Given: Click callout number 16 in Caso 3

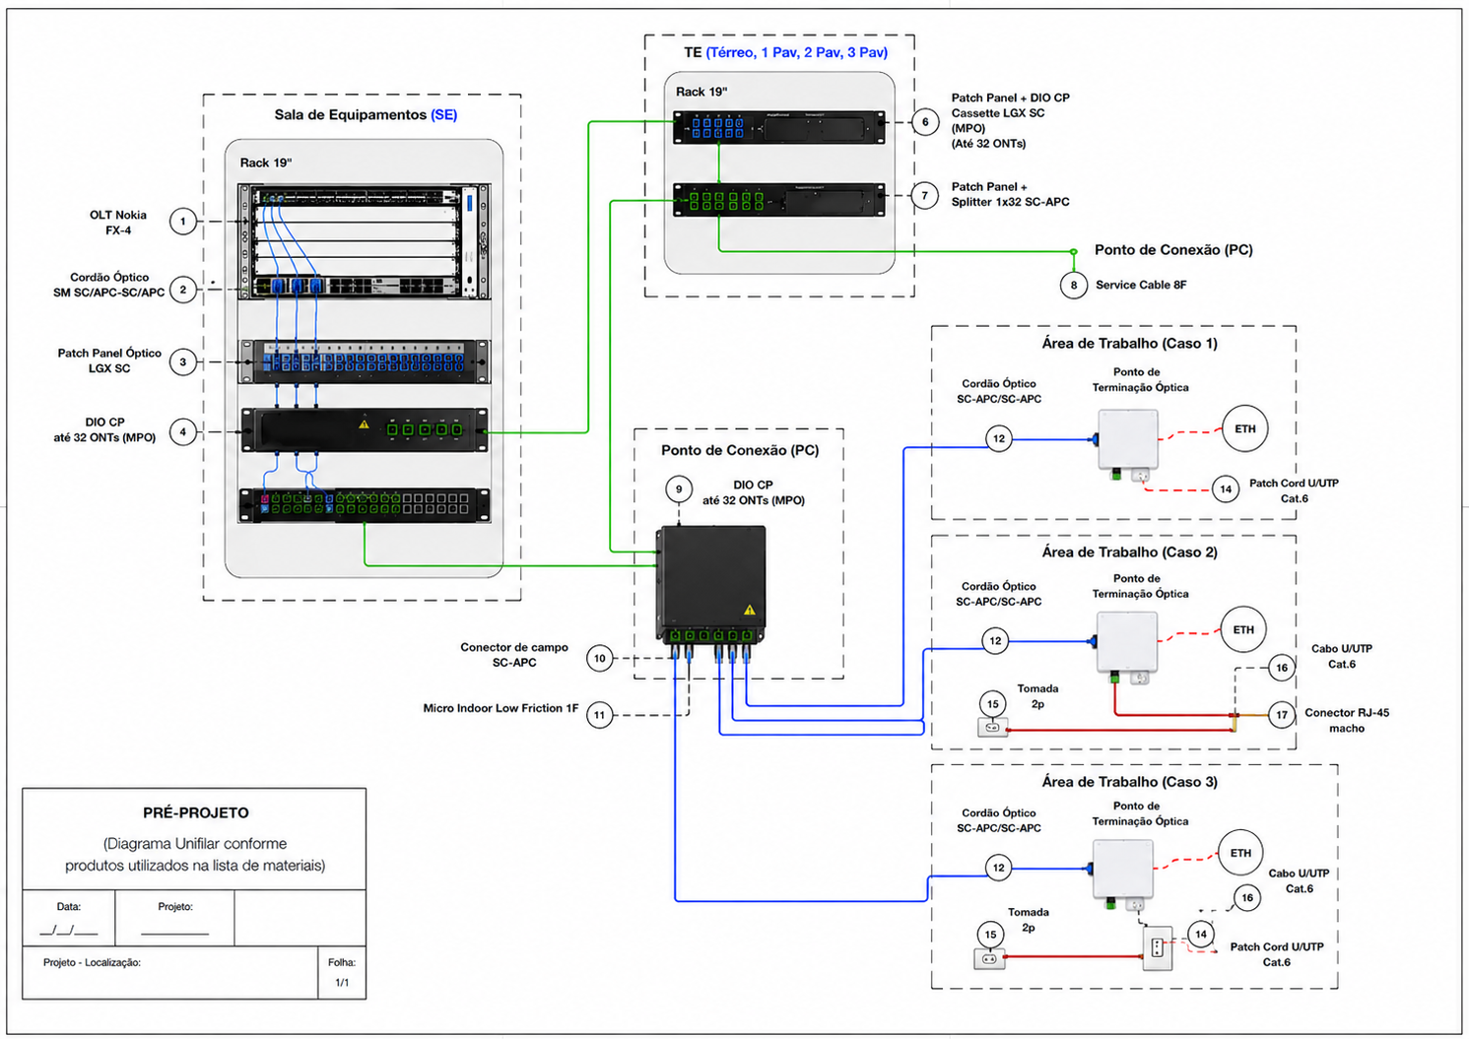Looking at the screenshot, I should 1247,897.
